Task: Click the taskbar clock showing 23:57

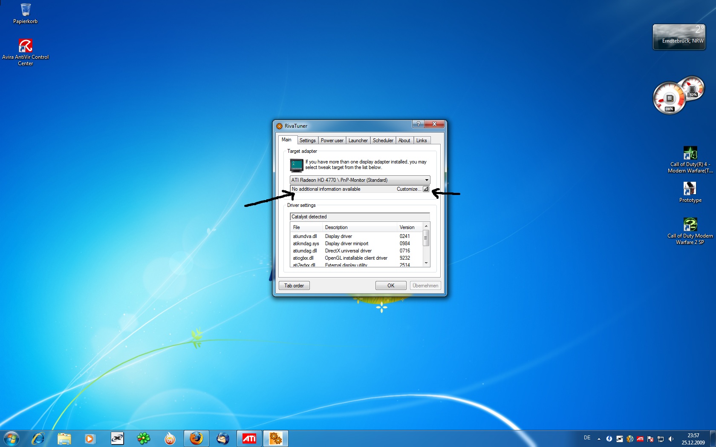Action: pyautogui.click(x=693, y=438)
